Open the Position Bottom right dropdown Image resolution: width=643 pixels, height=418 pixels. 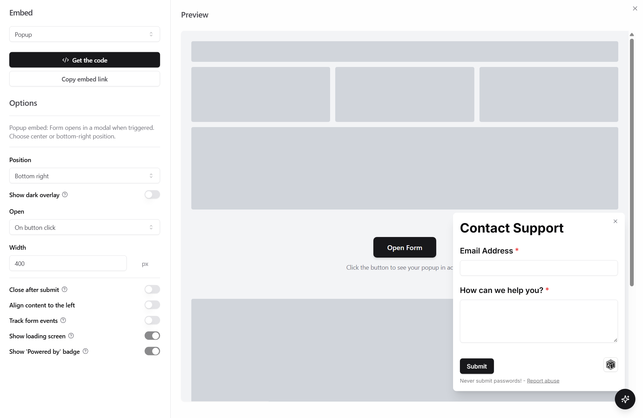coord(84,176)
